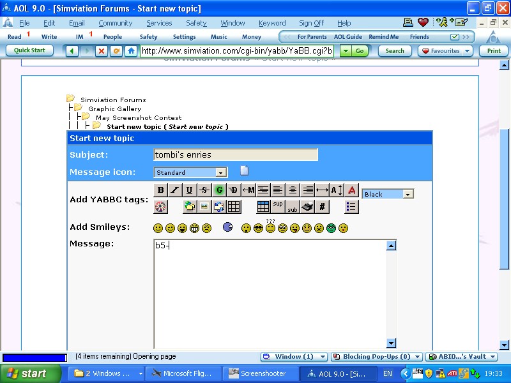Open the May Screenshot Contest link
The width and height of the screenshot is (511, 383).
click(139, 117)
